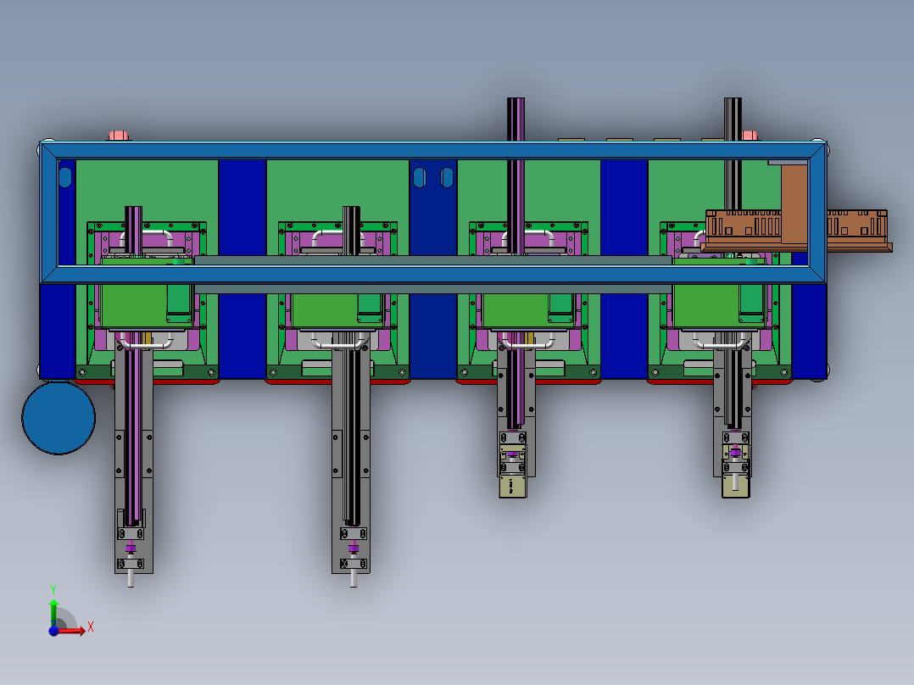Select the tall purple rod above the frame
This screenshot has width=914, height=685.
pyautogui.click(x=516, y=120)
